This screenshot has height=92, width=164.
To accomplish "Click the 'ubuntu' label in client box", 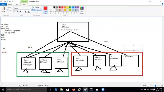I will point(98,57).
